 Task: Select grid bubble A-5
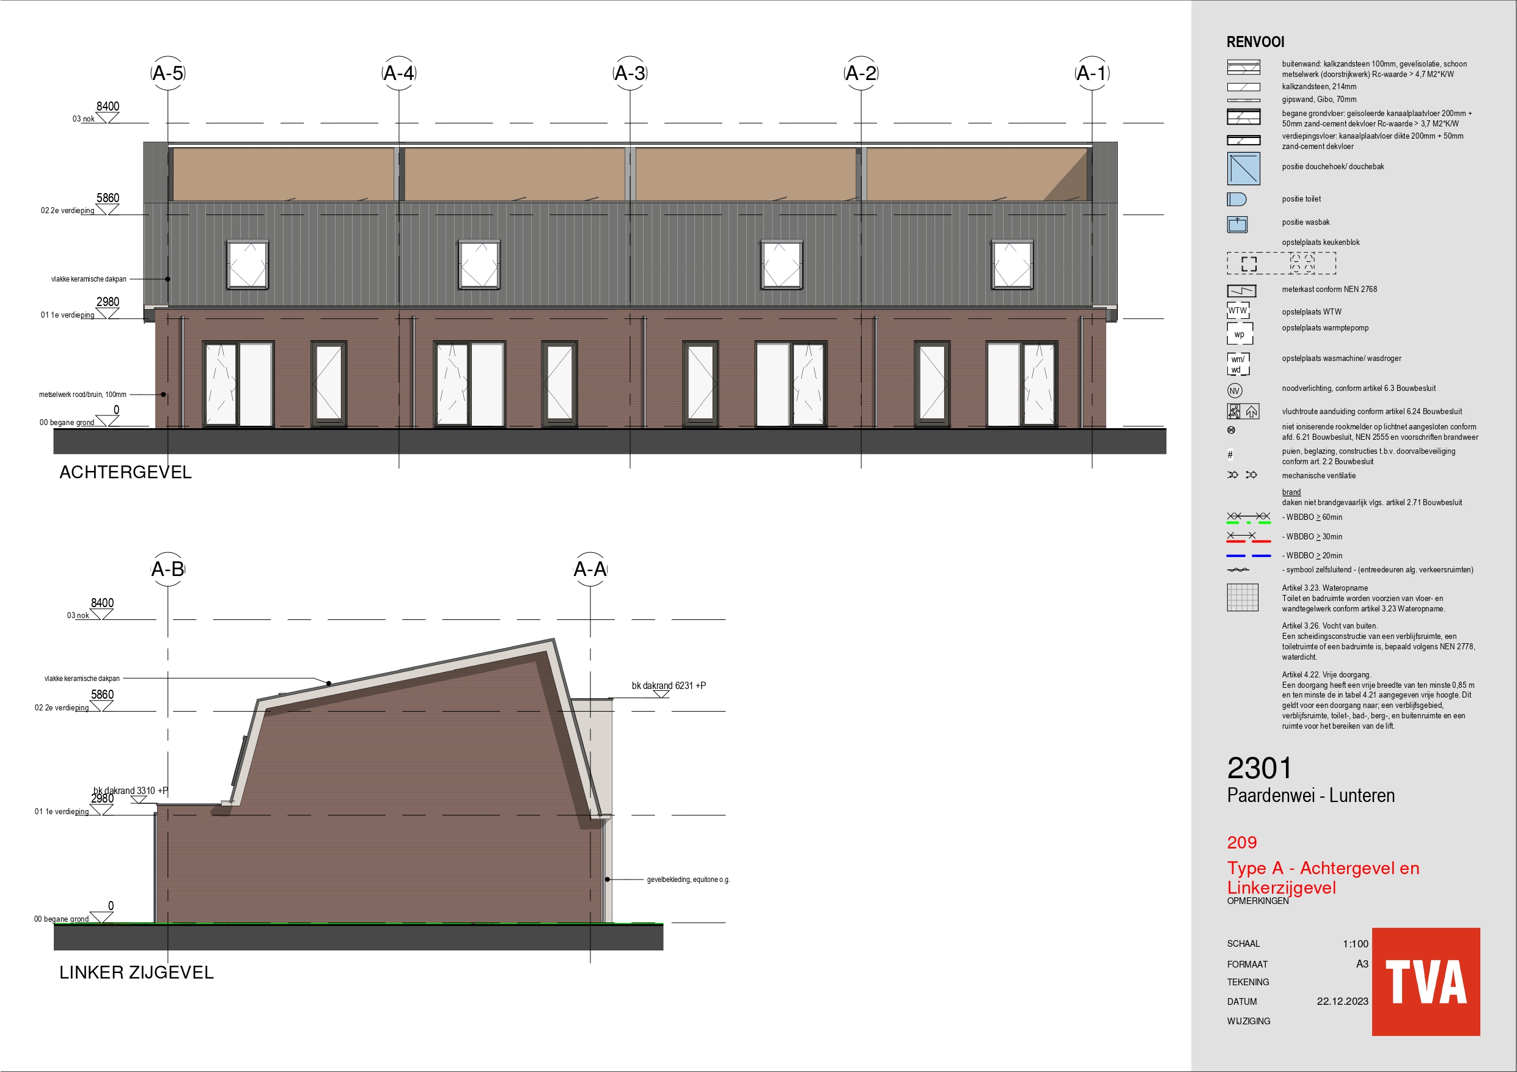(x=168, y=73)
